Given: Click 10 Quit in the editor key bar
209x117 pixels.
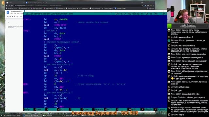Looking at the screenshot, I should 134,109.
